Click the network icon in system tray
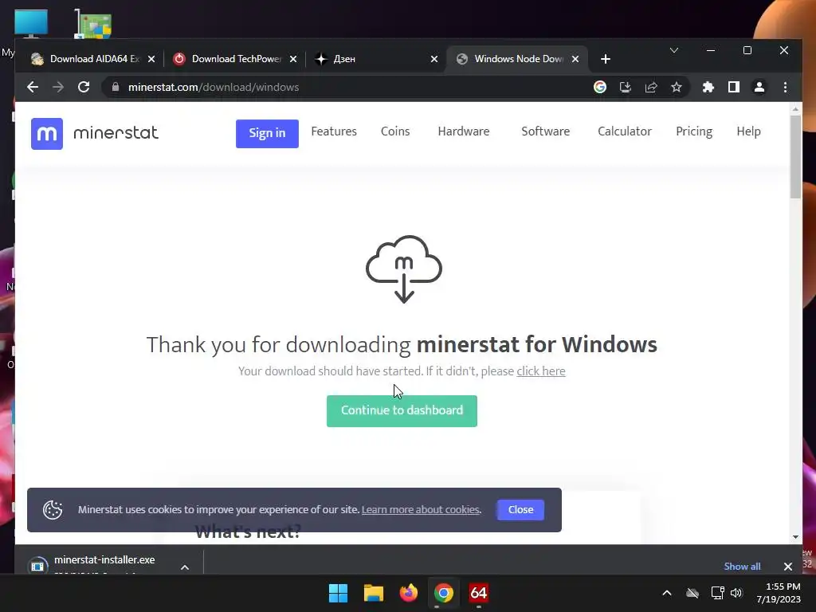This screenshot has height=612, width=816. click(x=718, y=593)
